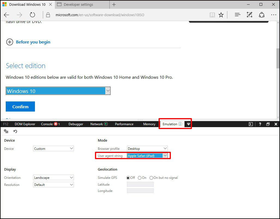Screen dimensions: 280x219
Task: Switch to the DOM Explorer tab
Action: click(x=25, y=124)
